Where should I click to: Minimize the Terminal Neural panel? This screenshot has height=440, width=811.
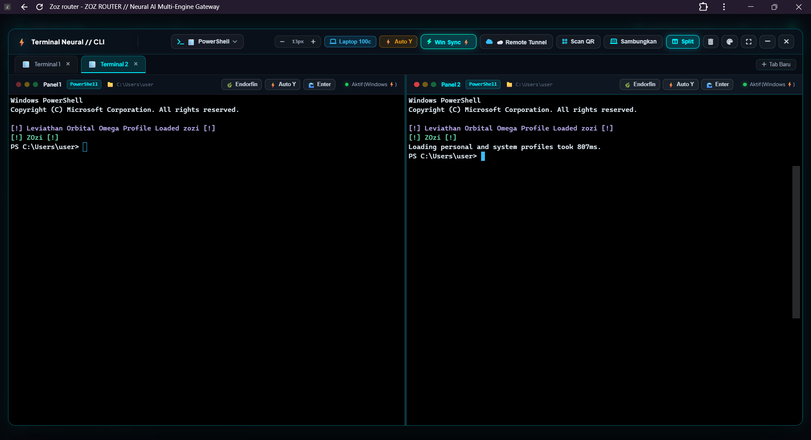click(767, 42)
